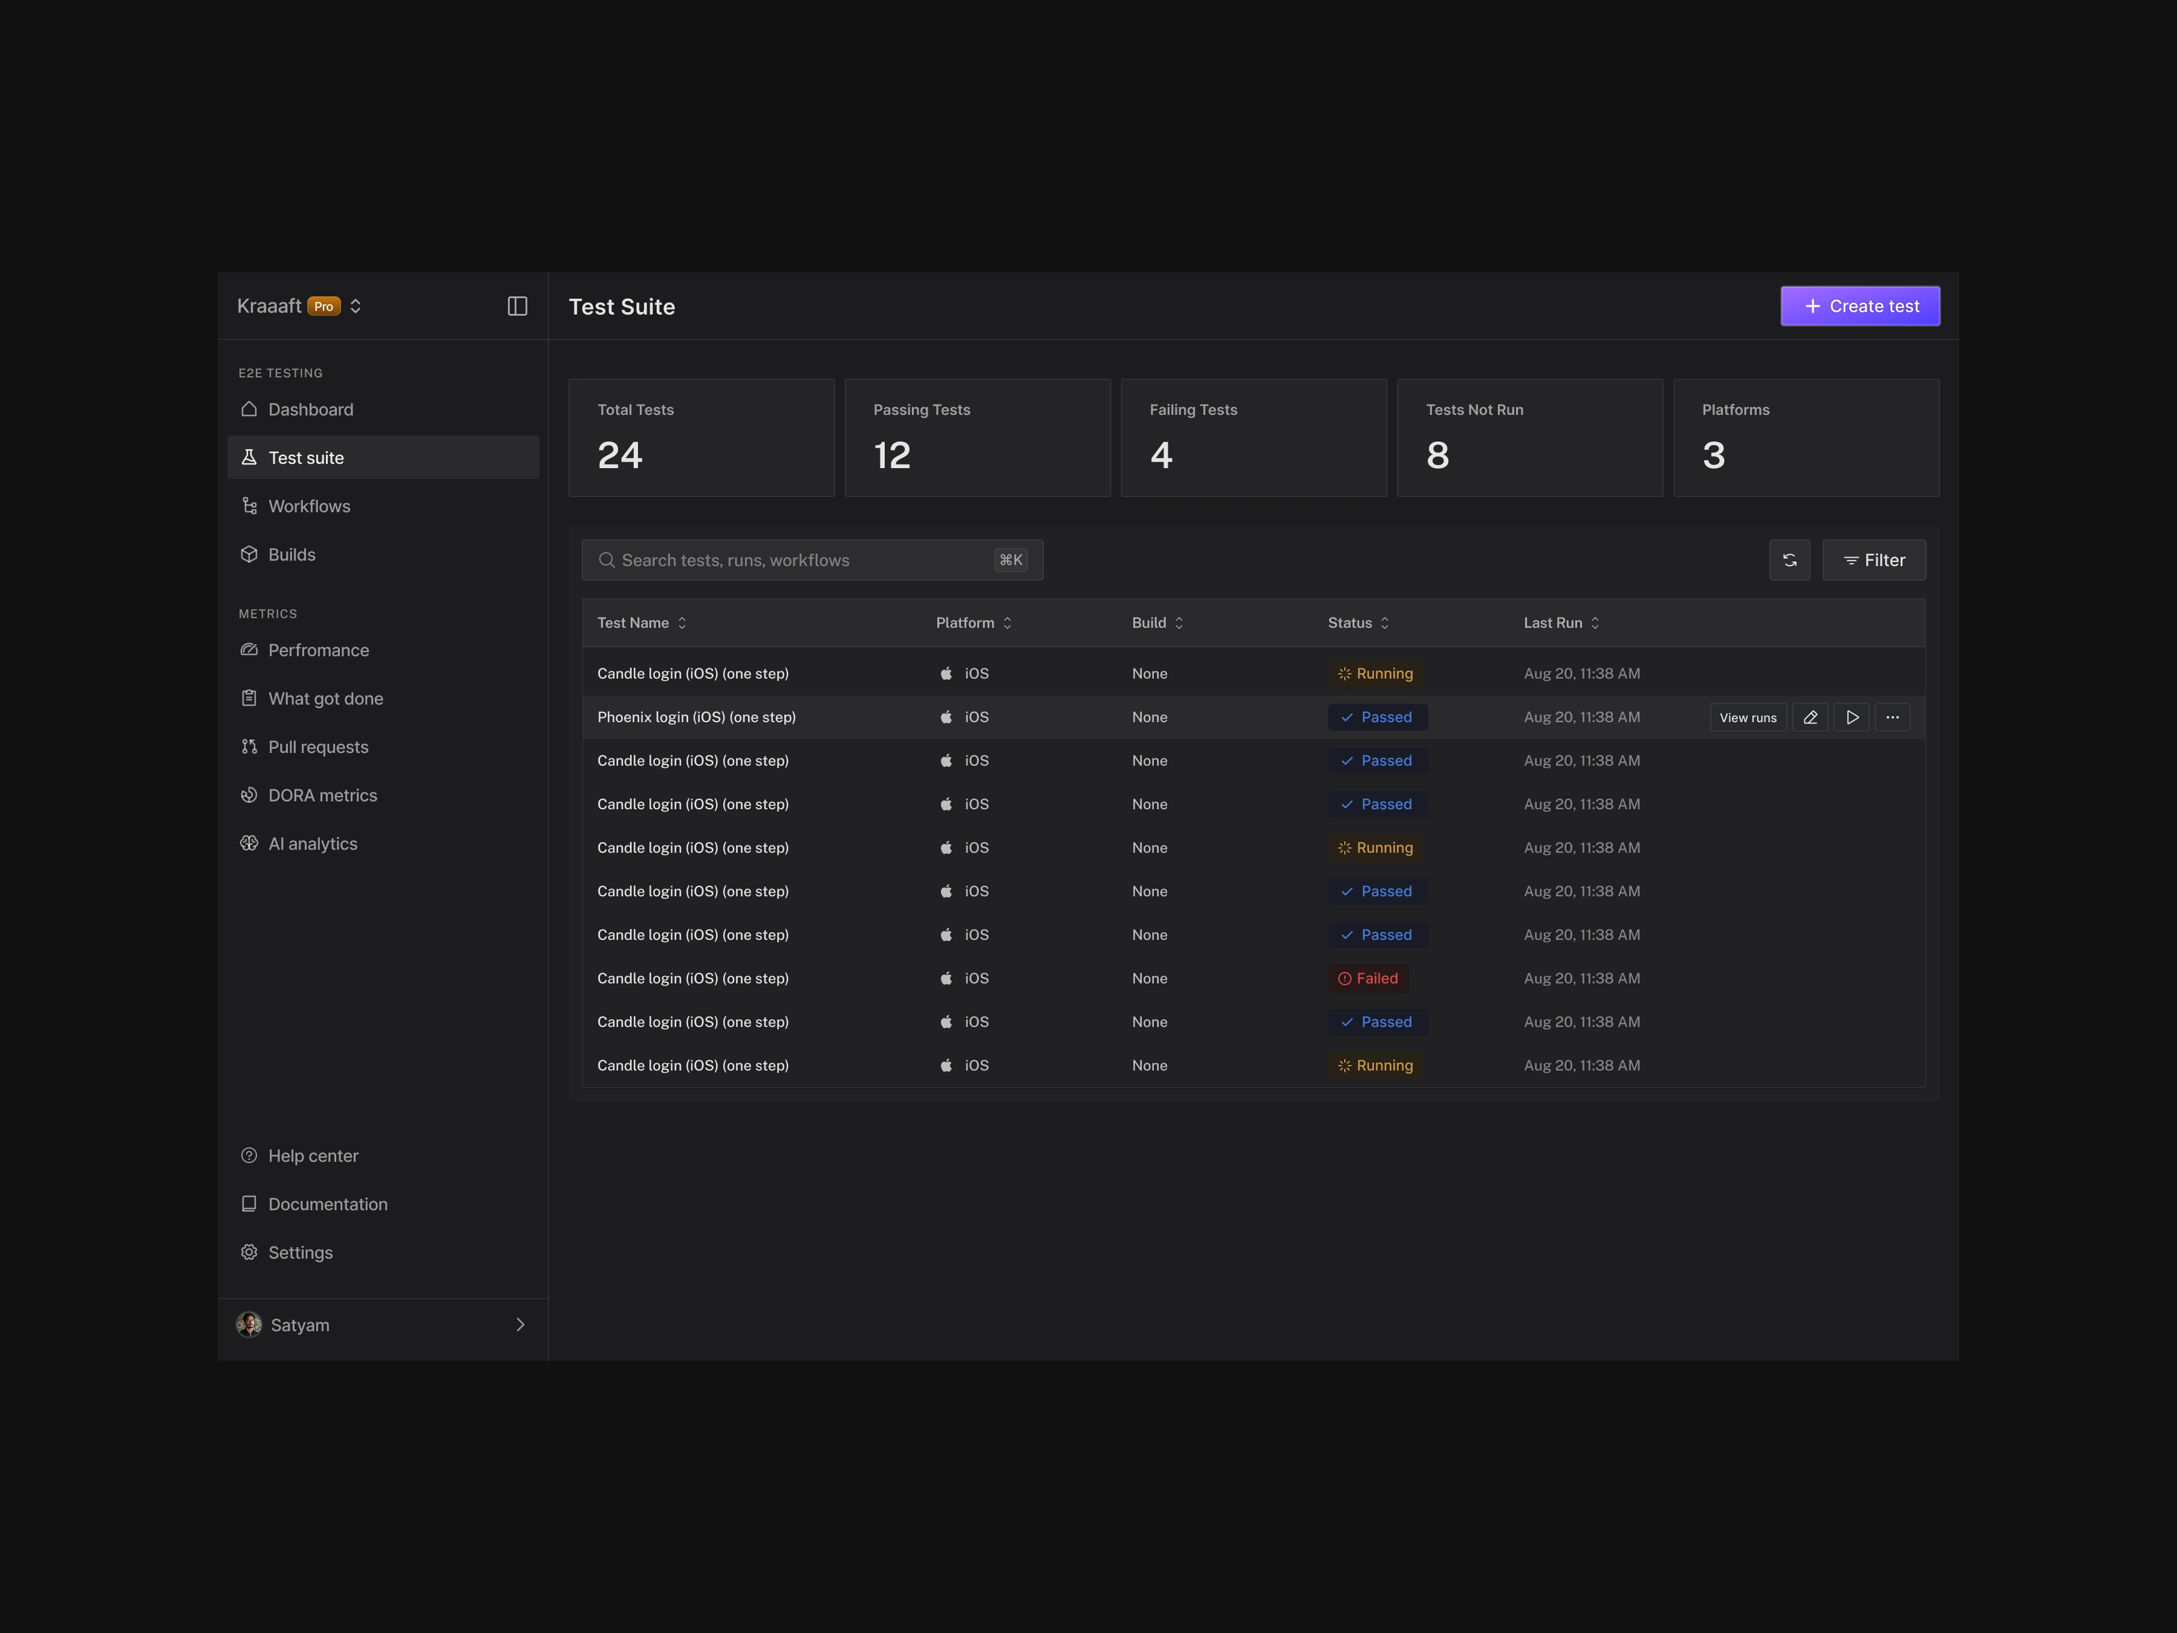Go to Workflows in sidebar
Screen dimensions: 2177x1633
[309, 506]
